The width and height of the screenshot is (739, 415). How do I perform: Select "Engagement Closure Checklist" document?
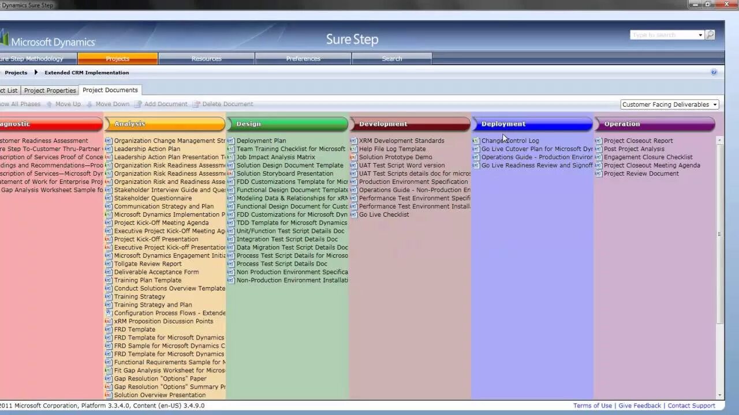[x=648, y=157]
